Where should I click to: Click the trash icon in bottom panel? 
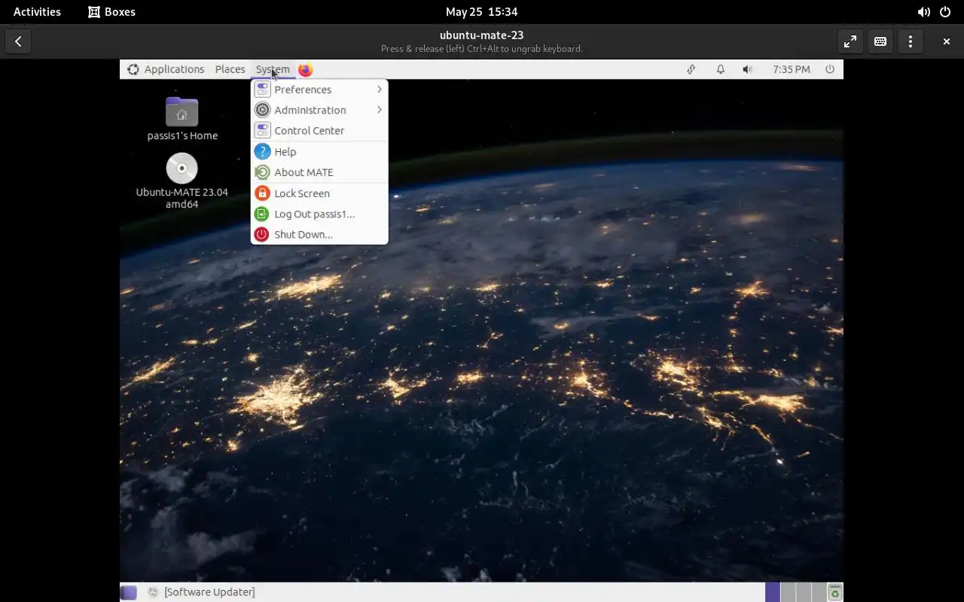click(x=834, y=592)
